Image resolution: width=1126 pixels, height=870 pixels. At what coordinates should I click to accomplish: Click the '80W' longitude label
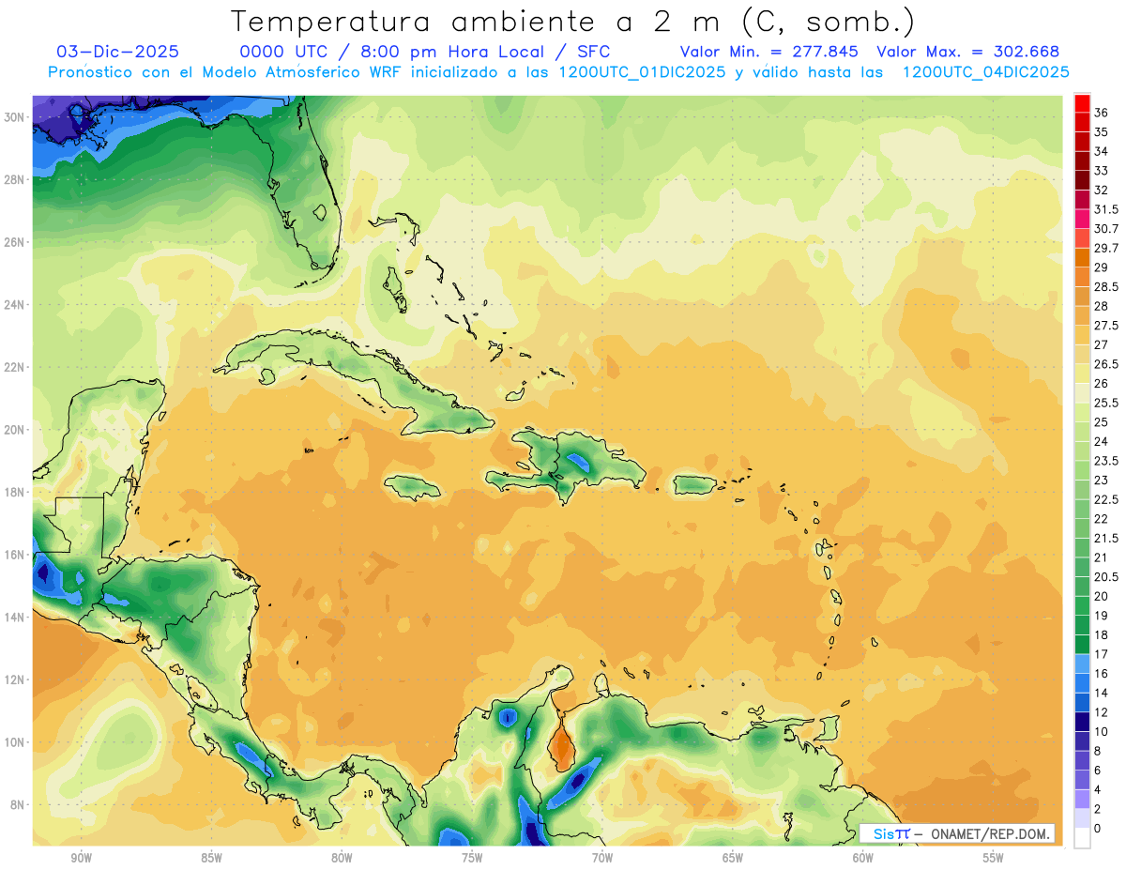coord(342,858)
